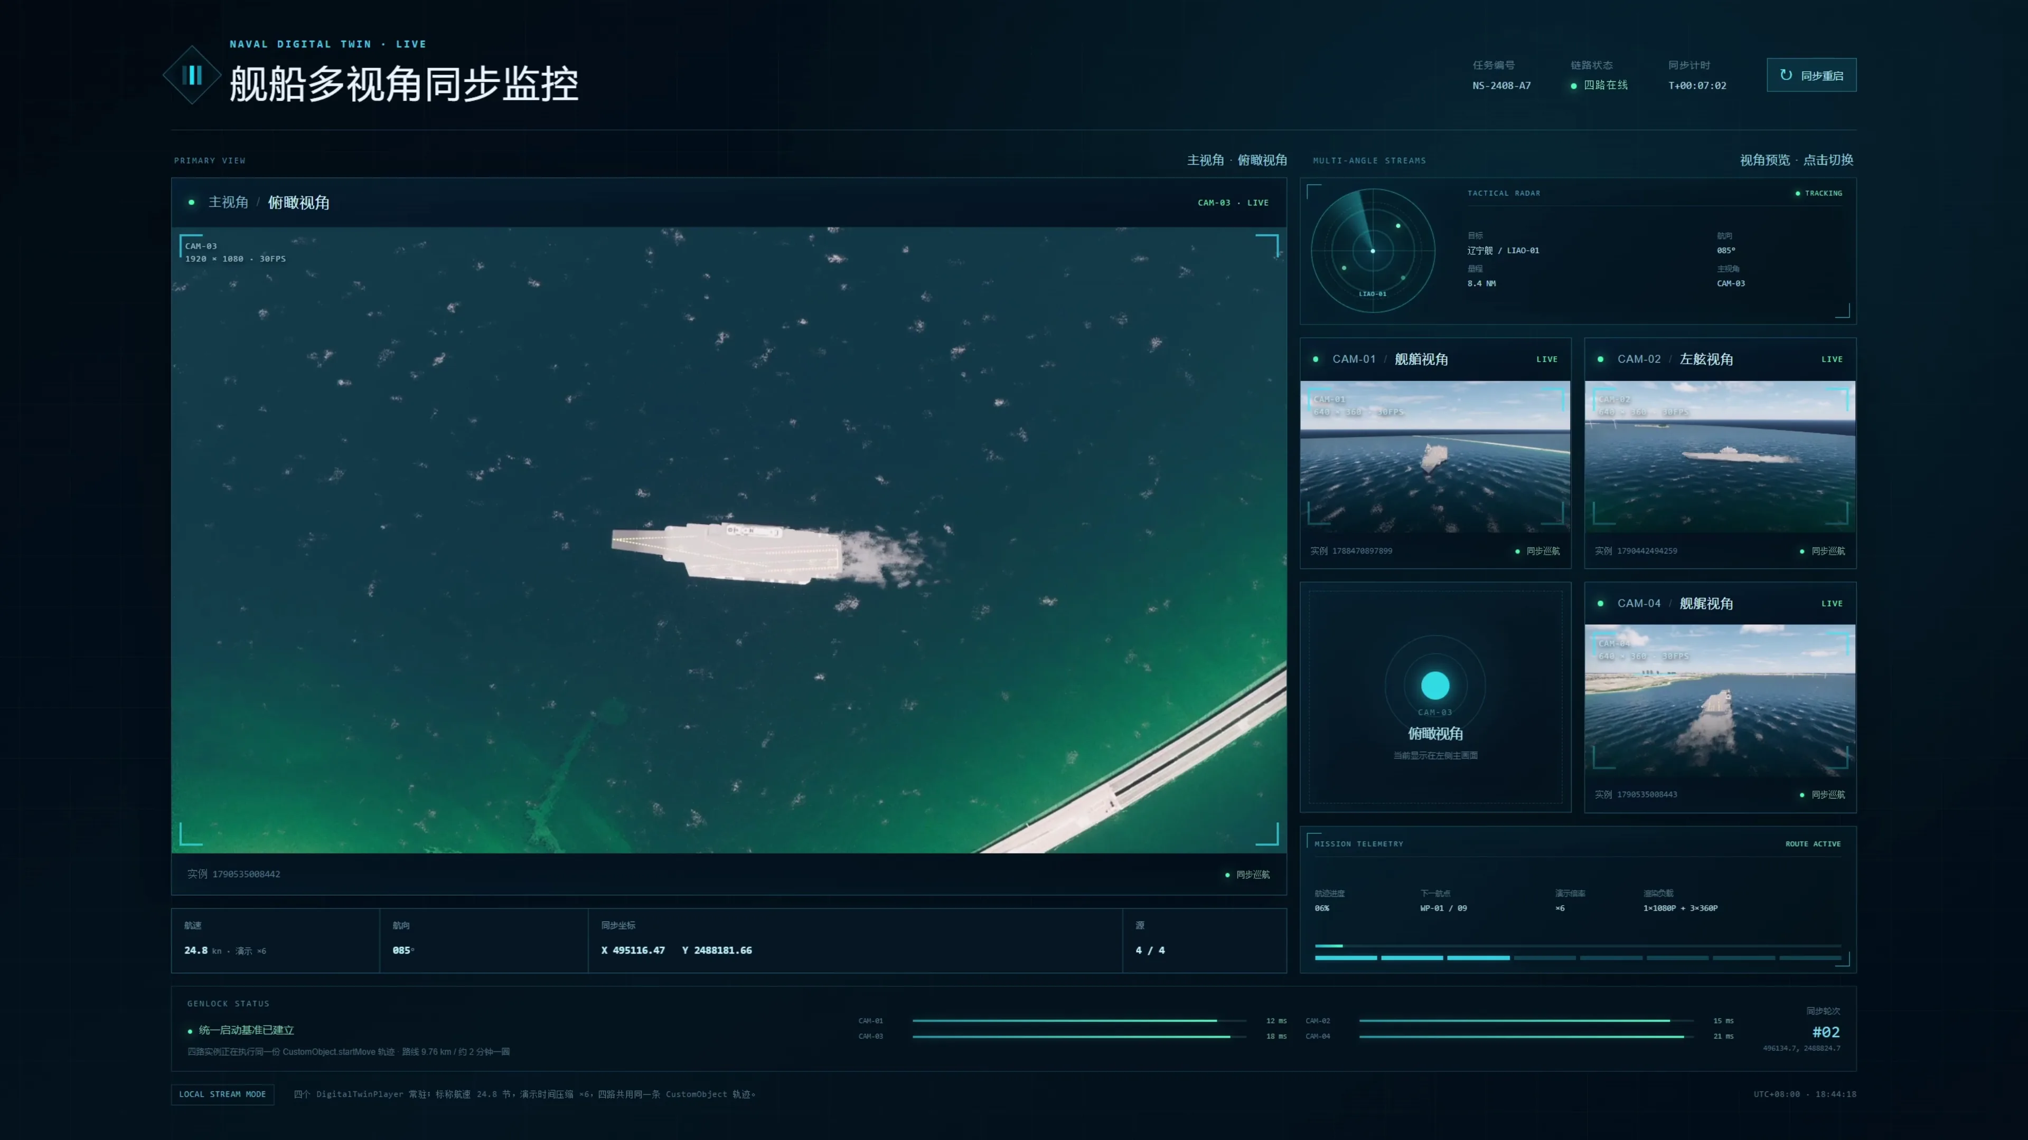Click the tactical radar circle display

coord(1372,250)
